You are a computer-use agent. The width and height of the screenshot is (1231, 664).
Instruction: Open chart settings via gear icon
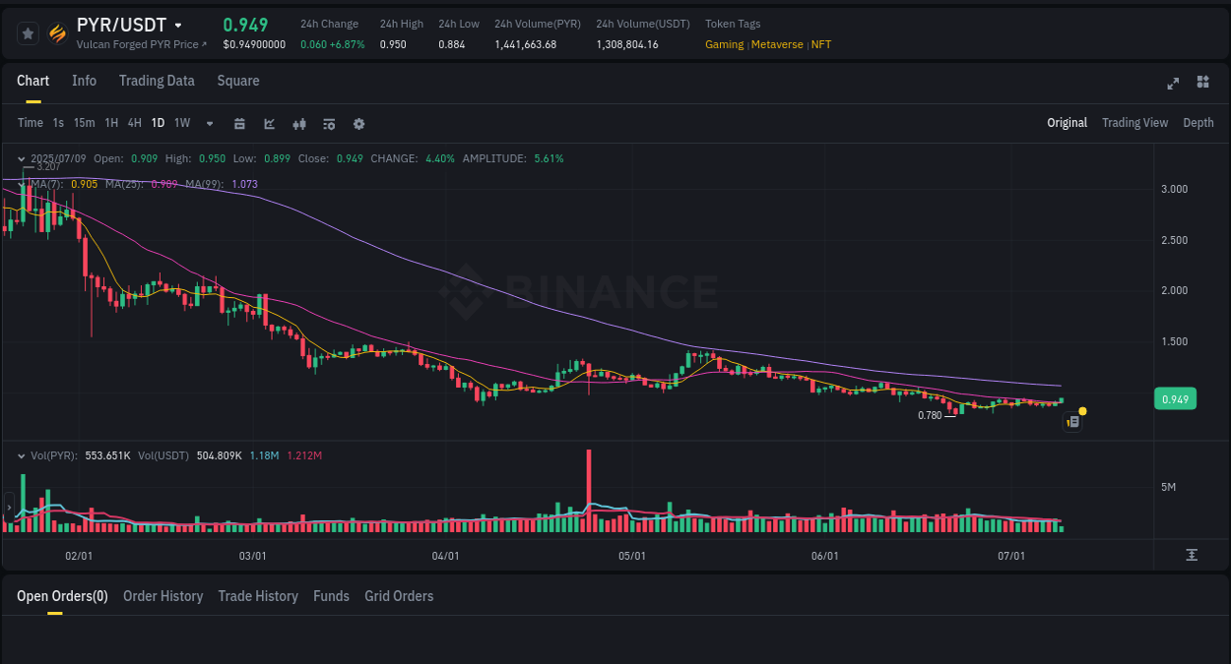pos(358,123)
